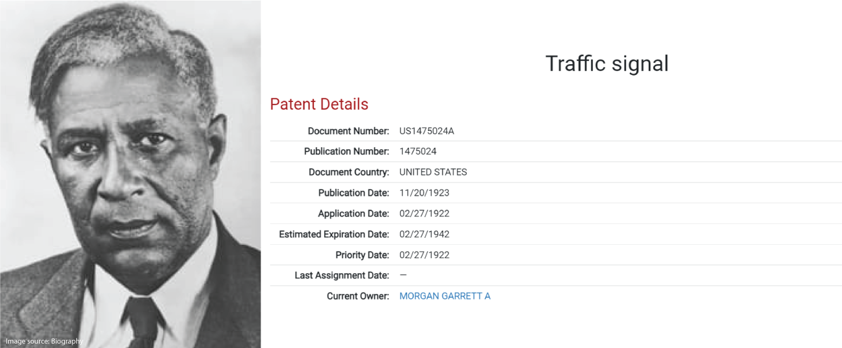
Task: Select the 02/27/1942 expiration date value
Action: (424, 234)
